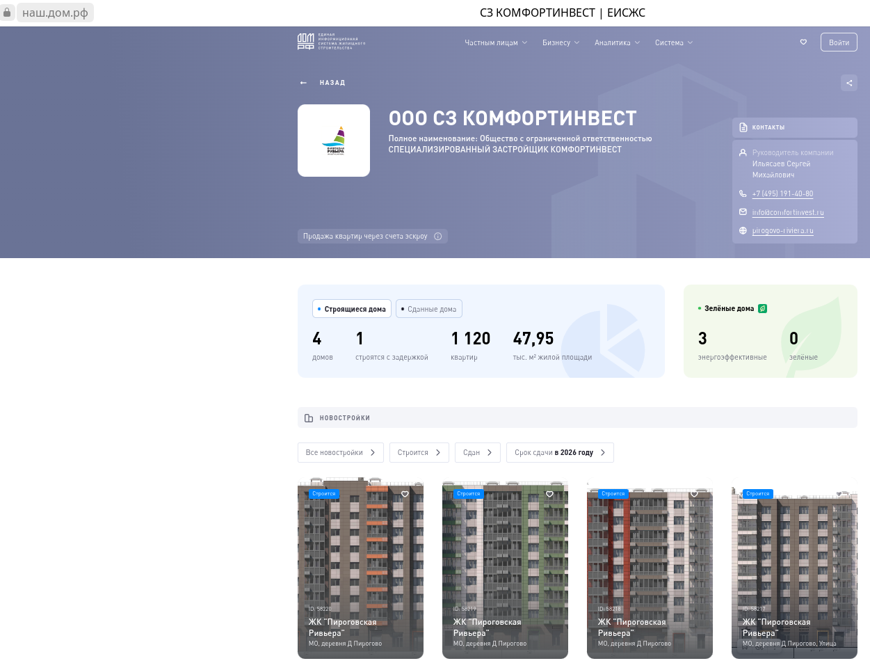Open the Все новостройки filter
This screenshot has width=870, height=670.
coord(341,453)
